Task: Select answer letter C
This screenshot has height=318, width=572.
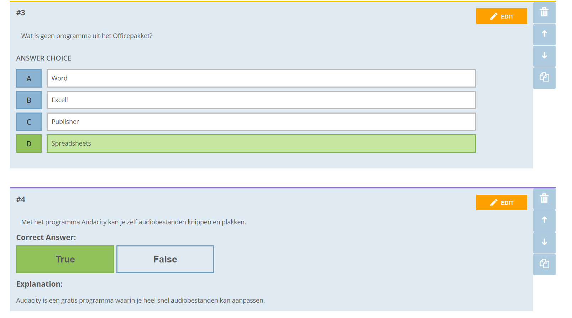Action: [x=29, y=122]
